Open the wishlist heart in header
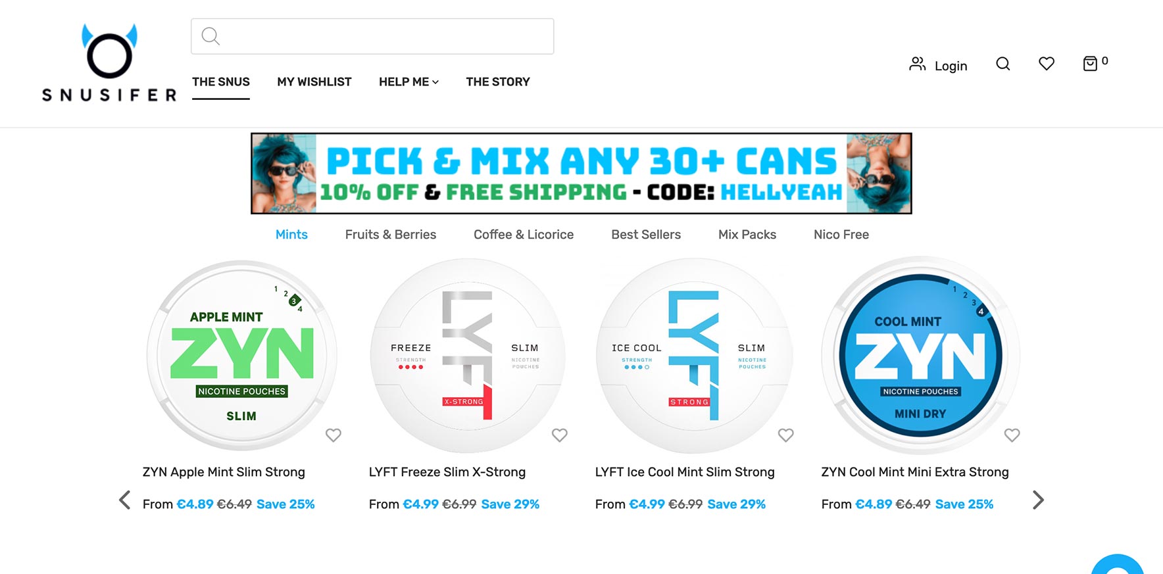 (x=1047, y=64)
